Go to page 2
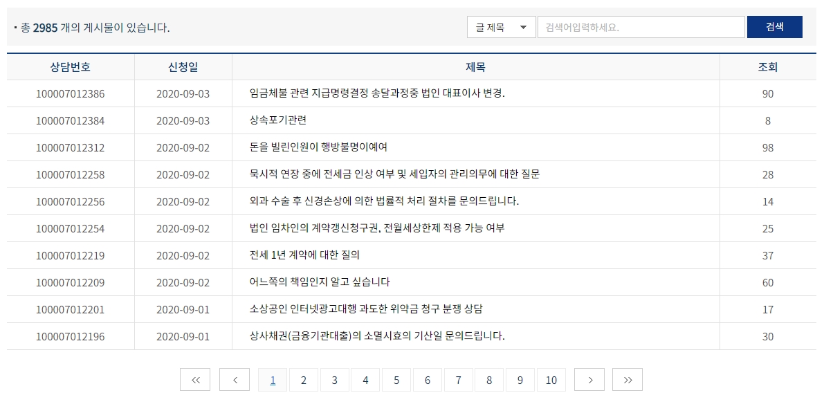 point(303,380)
